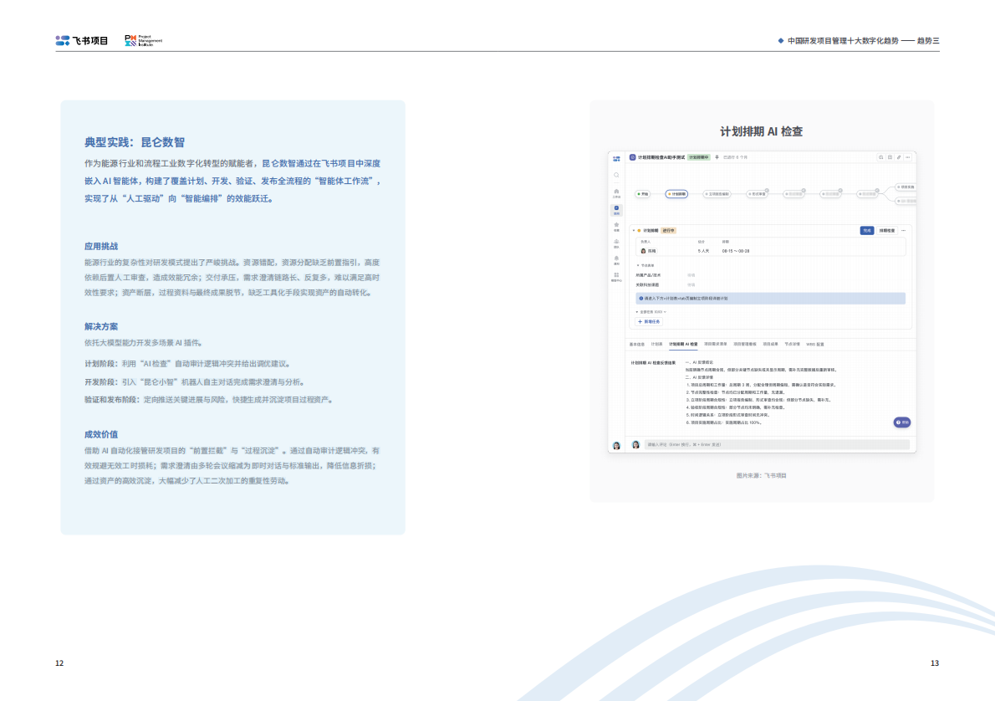
Task: Click the 所属产品/技术 empty field
Action: (691, 275)
